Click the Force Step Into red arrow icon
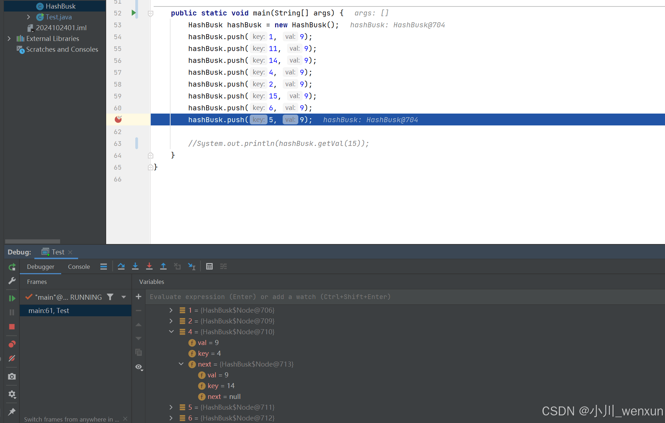Image resolution: width=665 pixels, height=423 pixels. point(149,266)
